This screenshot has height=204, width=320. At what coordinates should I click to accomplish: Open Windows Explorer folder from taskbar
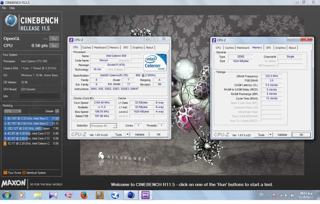point(38,195)
